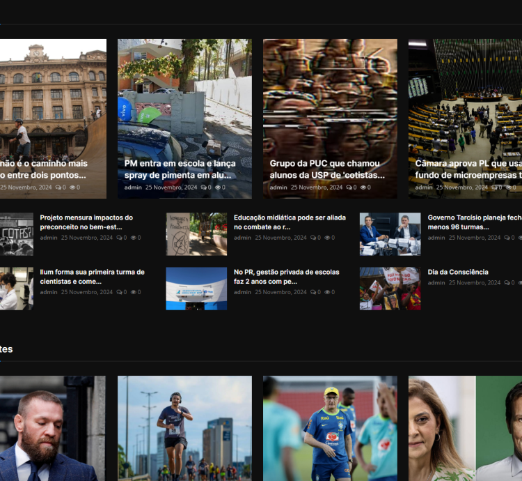Open thumbnail beside No PR, gestão privada article
Screen dimensions: 522x481
196,289
